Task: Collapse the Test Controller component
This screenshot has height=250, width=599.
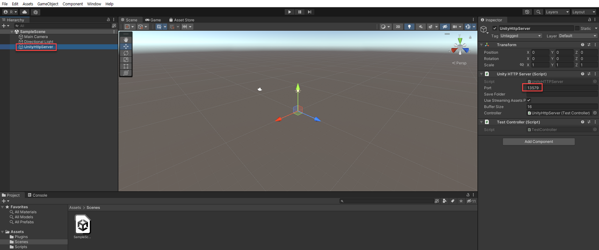Action: 482,122
